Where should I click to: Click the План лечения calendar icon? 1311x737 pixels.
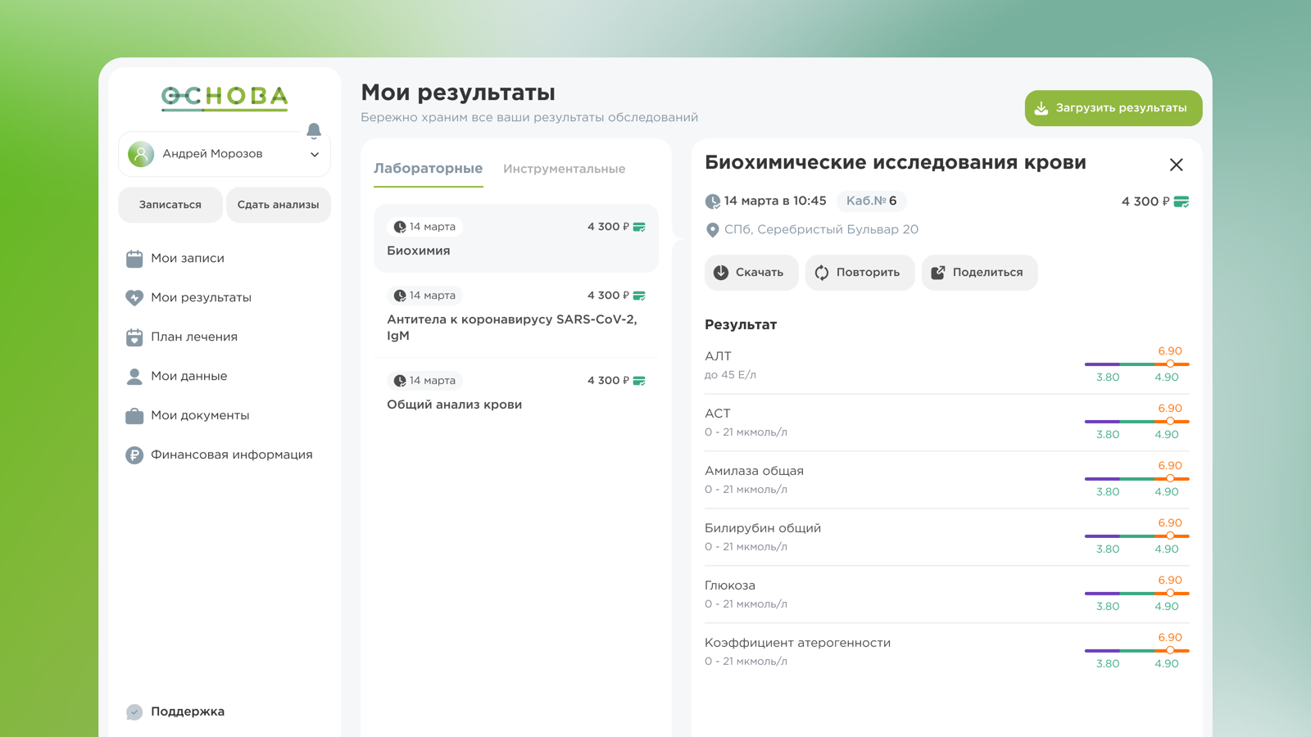(x=134, y=337)
